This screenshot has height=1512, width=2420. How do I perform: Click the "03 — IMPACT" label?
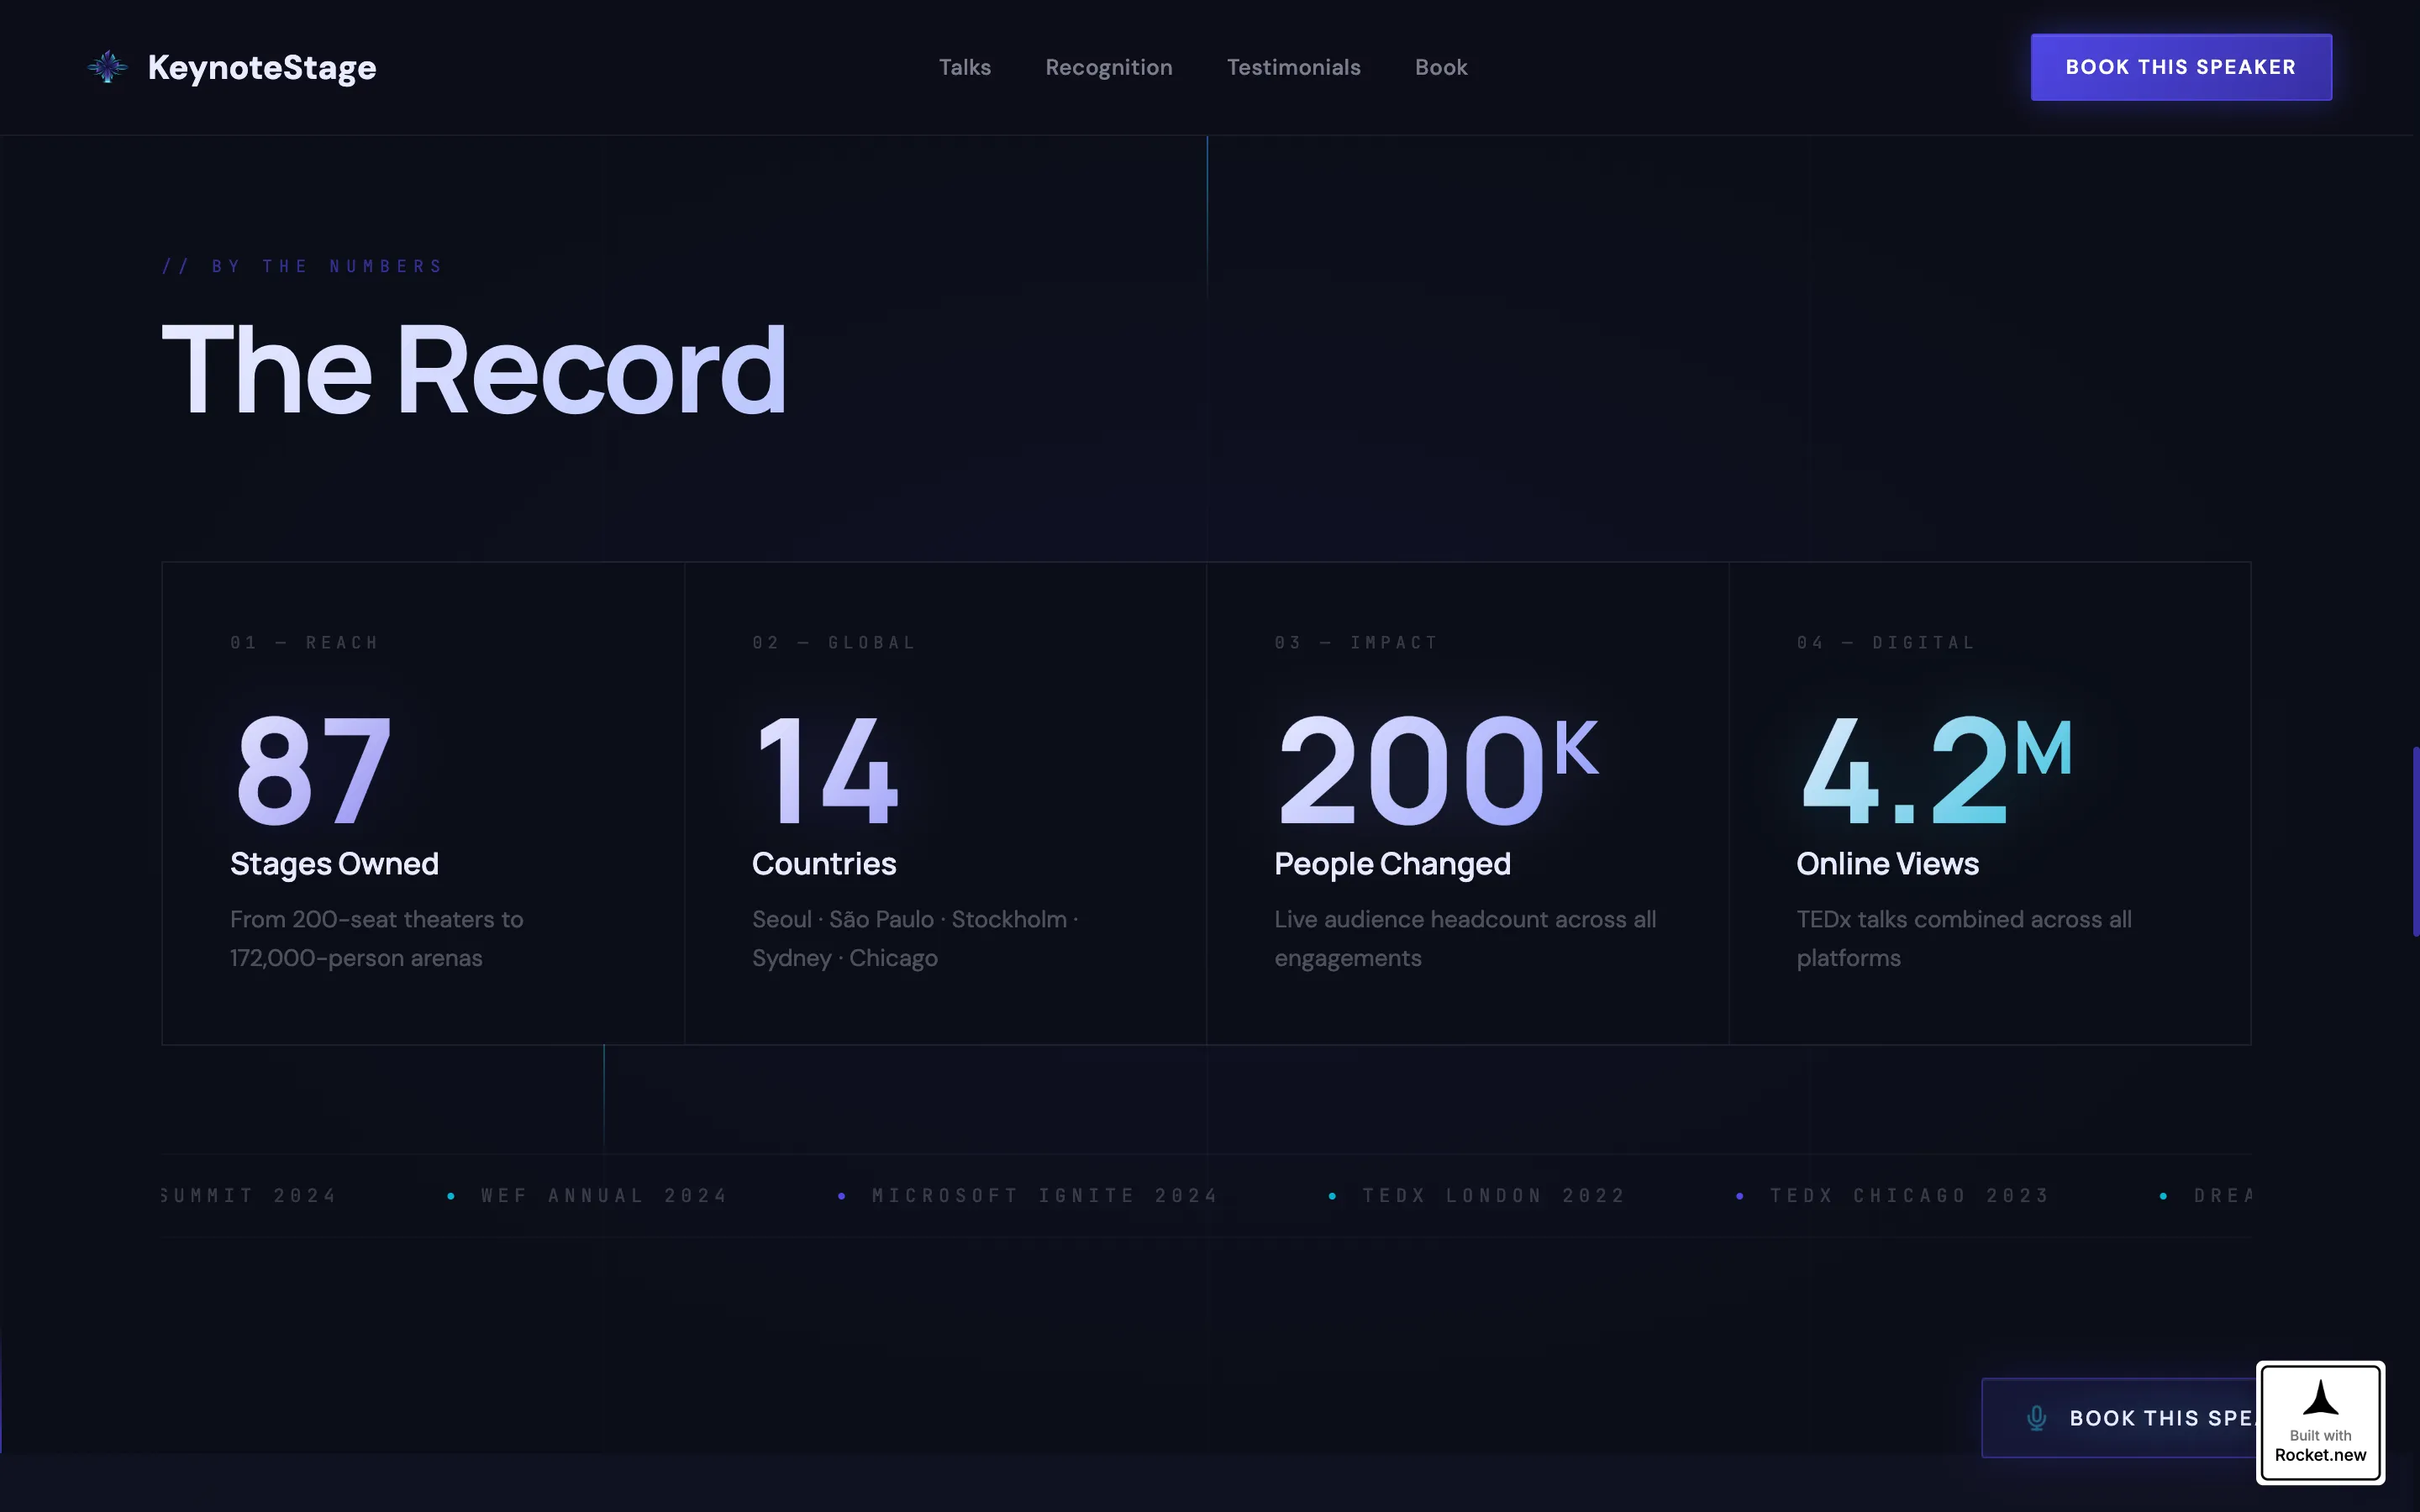pos(1356,642)
